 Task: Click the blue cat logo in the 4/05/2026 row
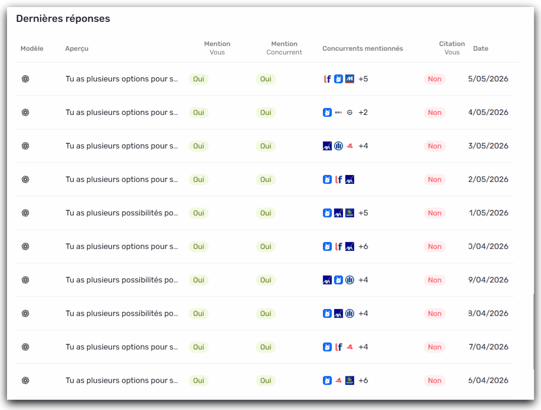pos(327,112)
